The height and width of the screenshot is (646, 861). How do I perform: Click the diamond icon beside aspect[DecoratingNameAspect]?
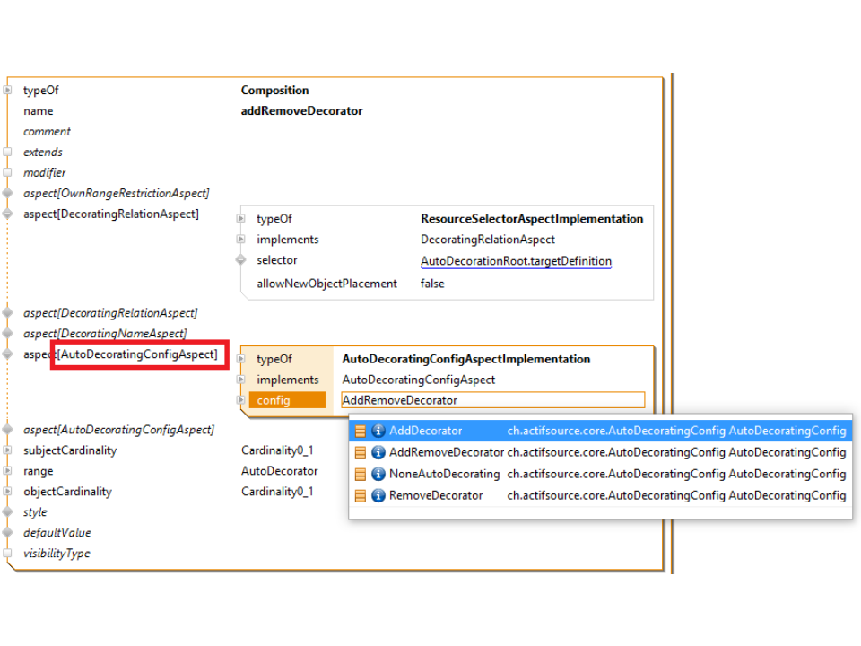9,333
